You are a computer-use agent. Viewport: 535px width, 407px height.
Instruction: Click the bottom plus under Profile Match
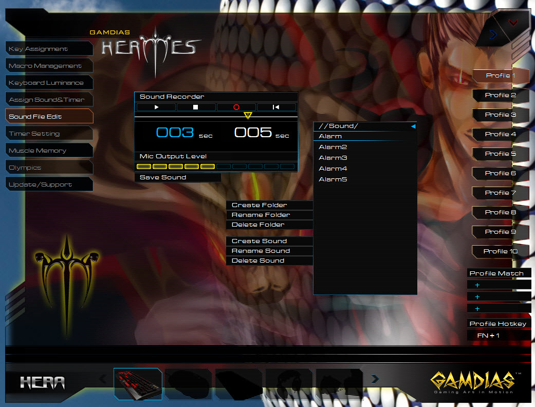(x=477, y=309)
